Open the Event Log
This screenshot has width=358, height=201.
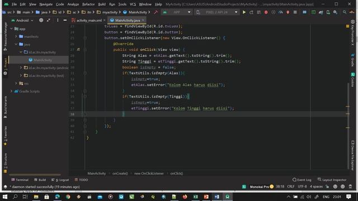[x=302, y=180]
